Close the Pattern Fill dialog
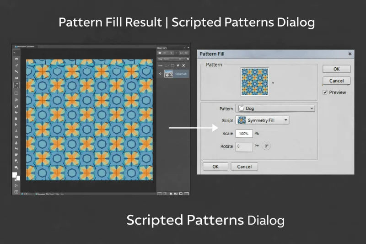 [350, 54]
